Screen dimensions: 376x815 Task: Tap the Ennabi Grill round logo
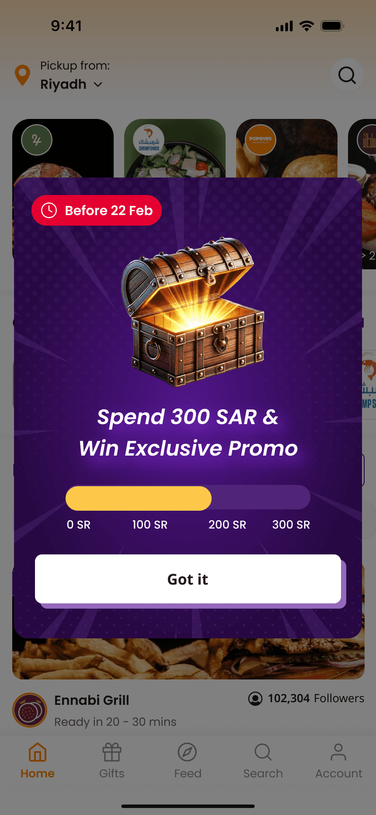click(30, 710)
